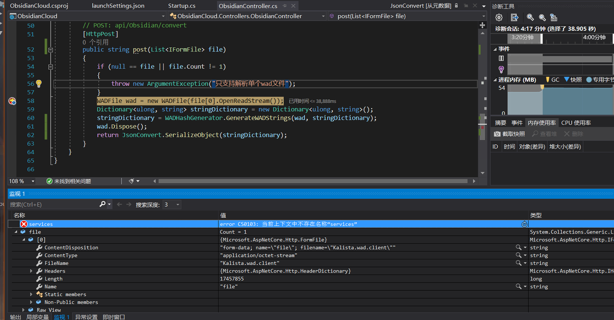The image size is (614, 320).
Task: Select the zoom-out magnifier in Diagnostic Tools
Action: pyautogui.click(x=541, y=18)
